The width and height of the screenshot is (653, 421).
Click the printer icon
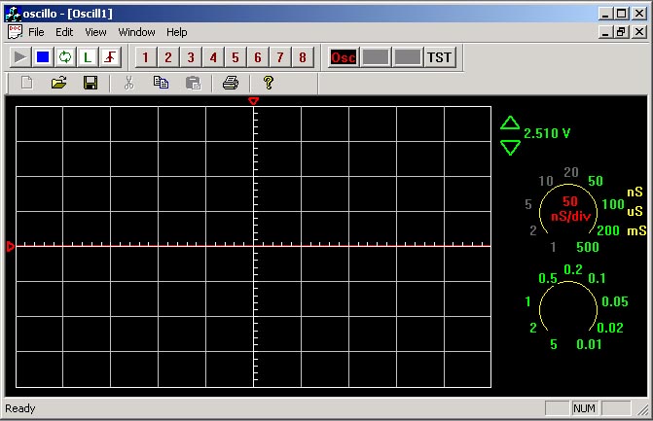click(230, 84)
